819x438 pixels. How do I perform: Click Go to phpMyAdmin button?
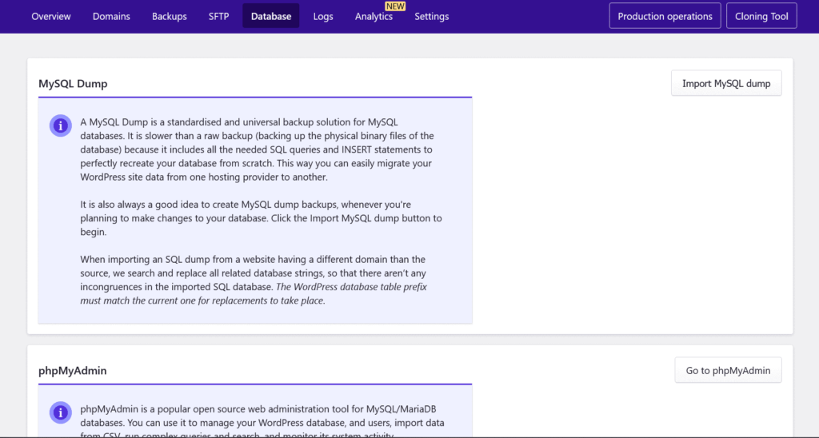click(728, 370)
